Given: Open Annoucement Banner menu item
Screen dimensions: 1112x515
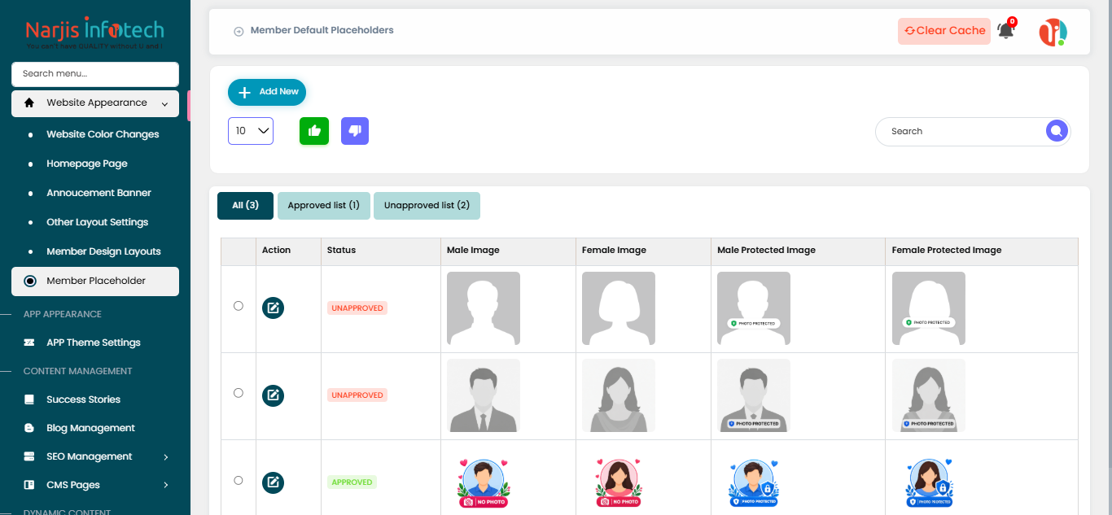Looking at the screenshot, I should pyautogui.click(x=99, y=193).
